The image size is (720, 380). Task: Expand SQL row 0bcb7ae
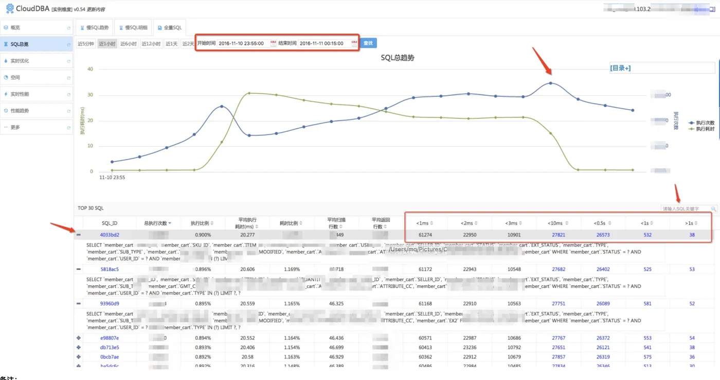click(79, 357)
